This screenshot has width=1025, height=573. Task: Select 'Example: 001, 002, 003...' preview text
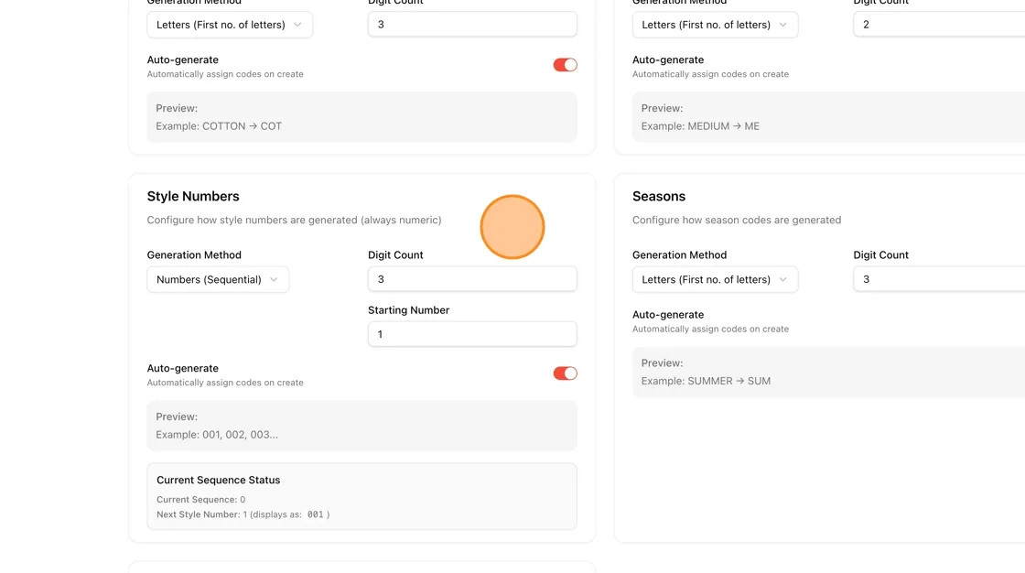point(216,435)
